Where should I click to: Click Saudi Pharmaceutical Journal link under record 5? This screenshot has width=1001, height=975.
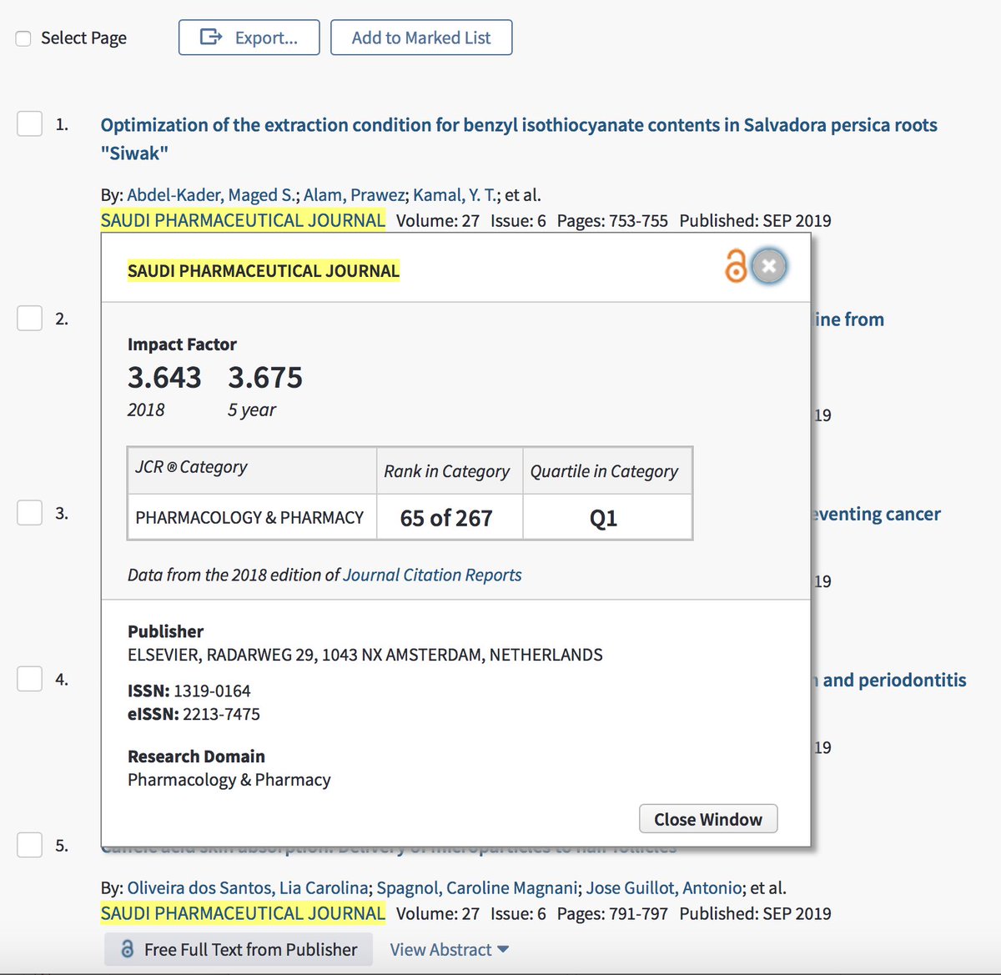pos(243,913)
